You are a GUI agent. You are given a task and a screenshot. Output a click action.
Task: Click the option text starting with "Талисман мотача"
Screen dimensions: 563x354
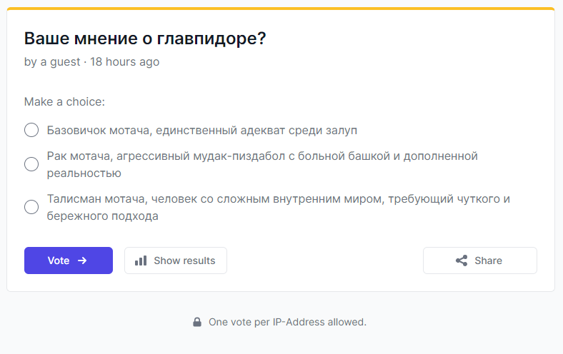coord(279,207)
